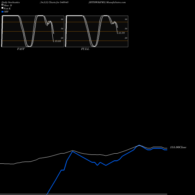Click the 'Slow D' legend text

(8, 5)
